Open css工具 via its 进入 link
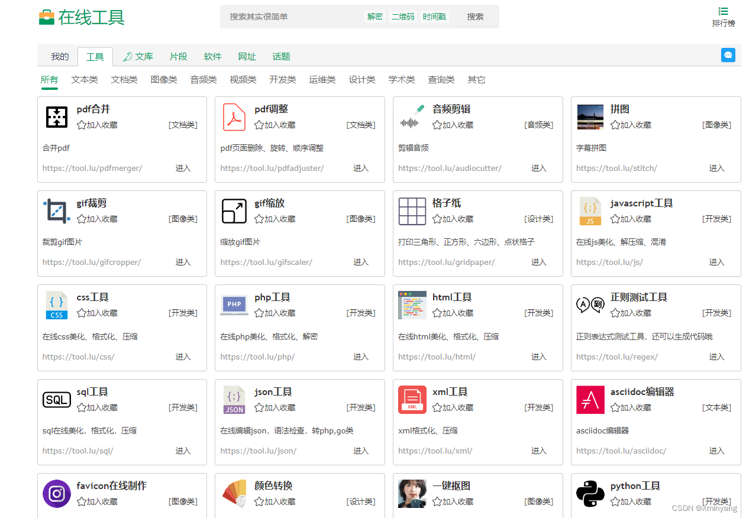The width and height of the screenshot is (746, 518). (x=183, y=357)
